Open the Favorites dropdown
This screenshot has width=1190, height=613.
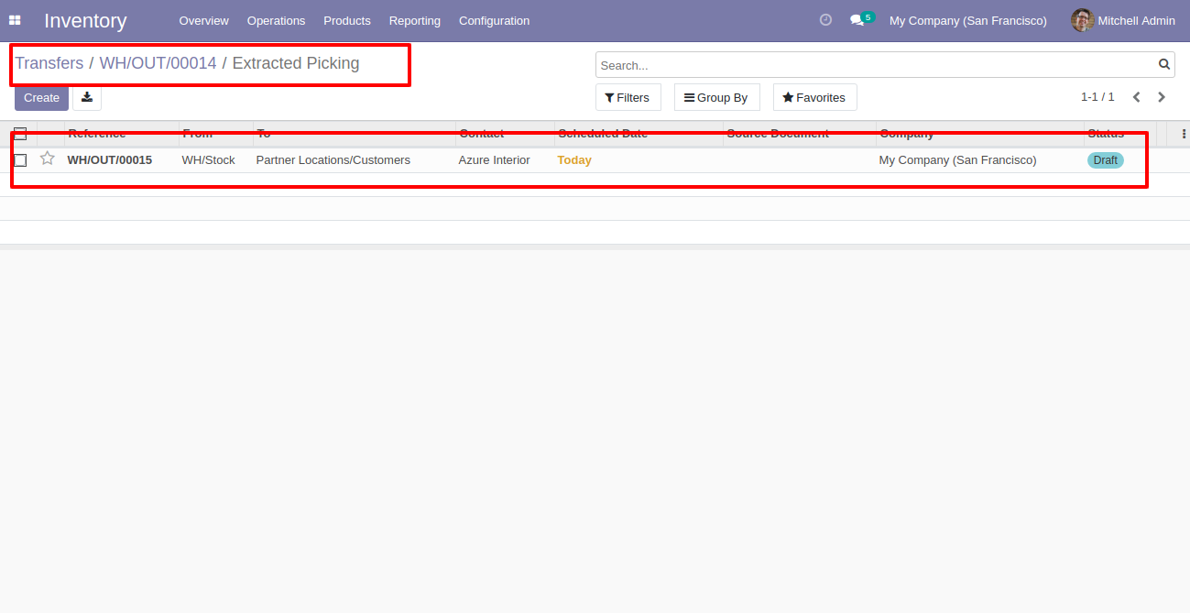pos(814,98)
